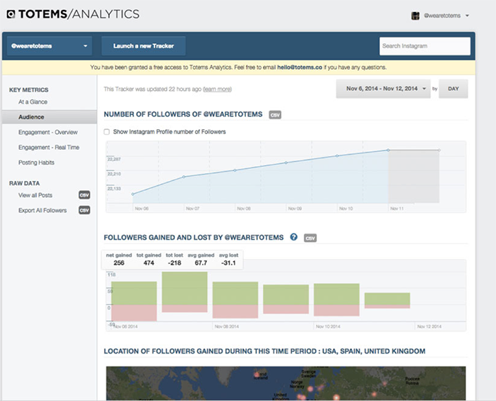This screenshot has height=401, width=496.
Task: Select Engagement - Overview in sidebar
Action: (x=47, y=133)
